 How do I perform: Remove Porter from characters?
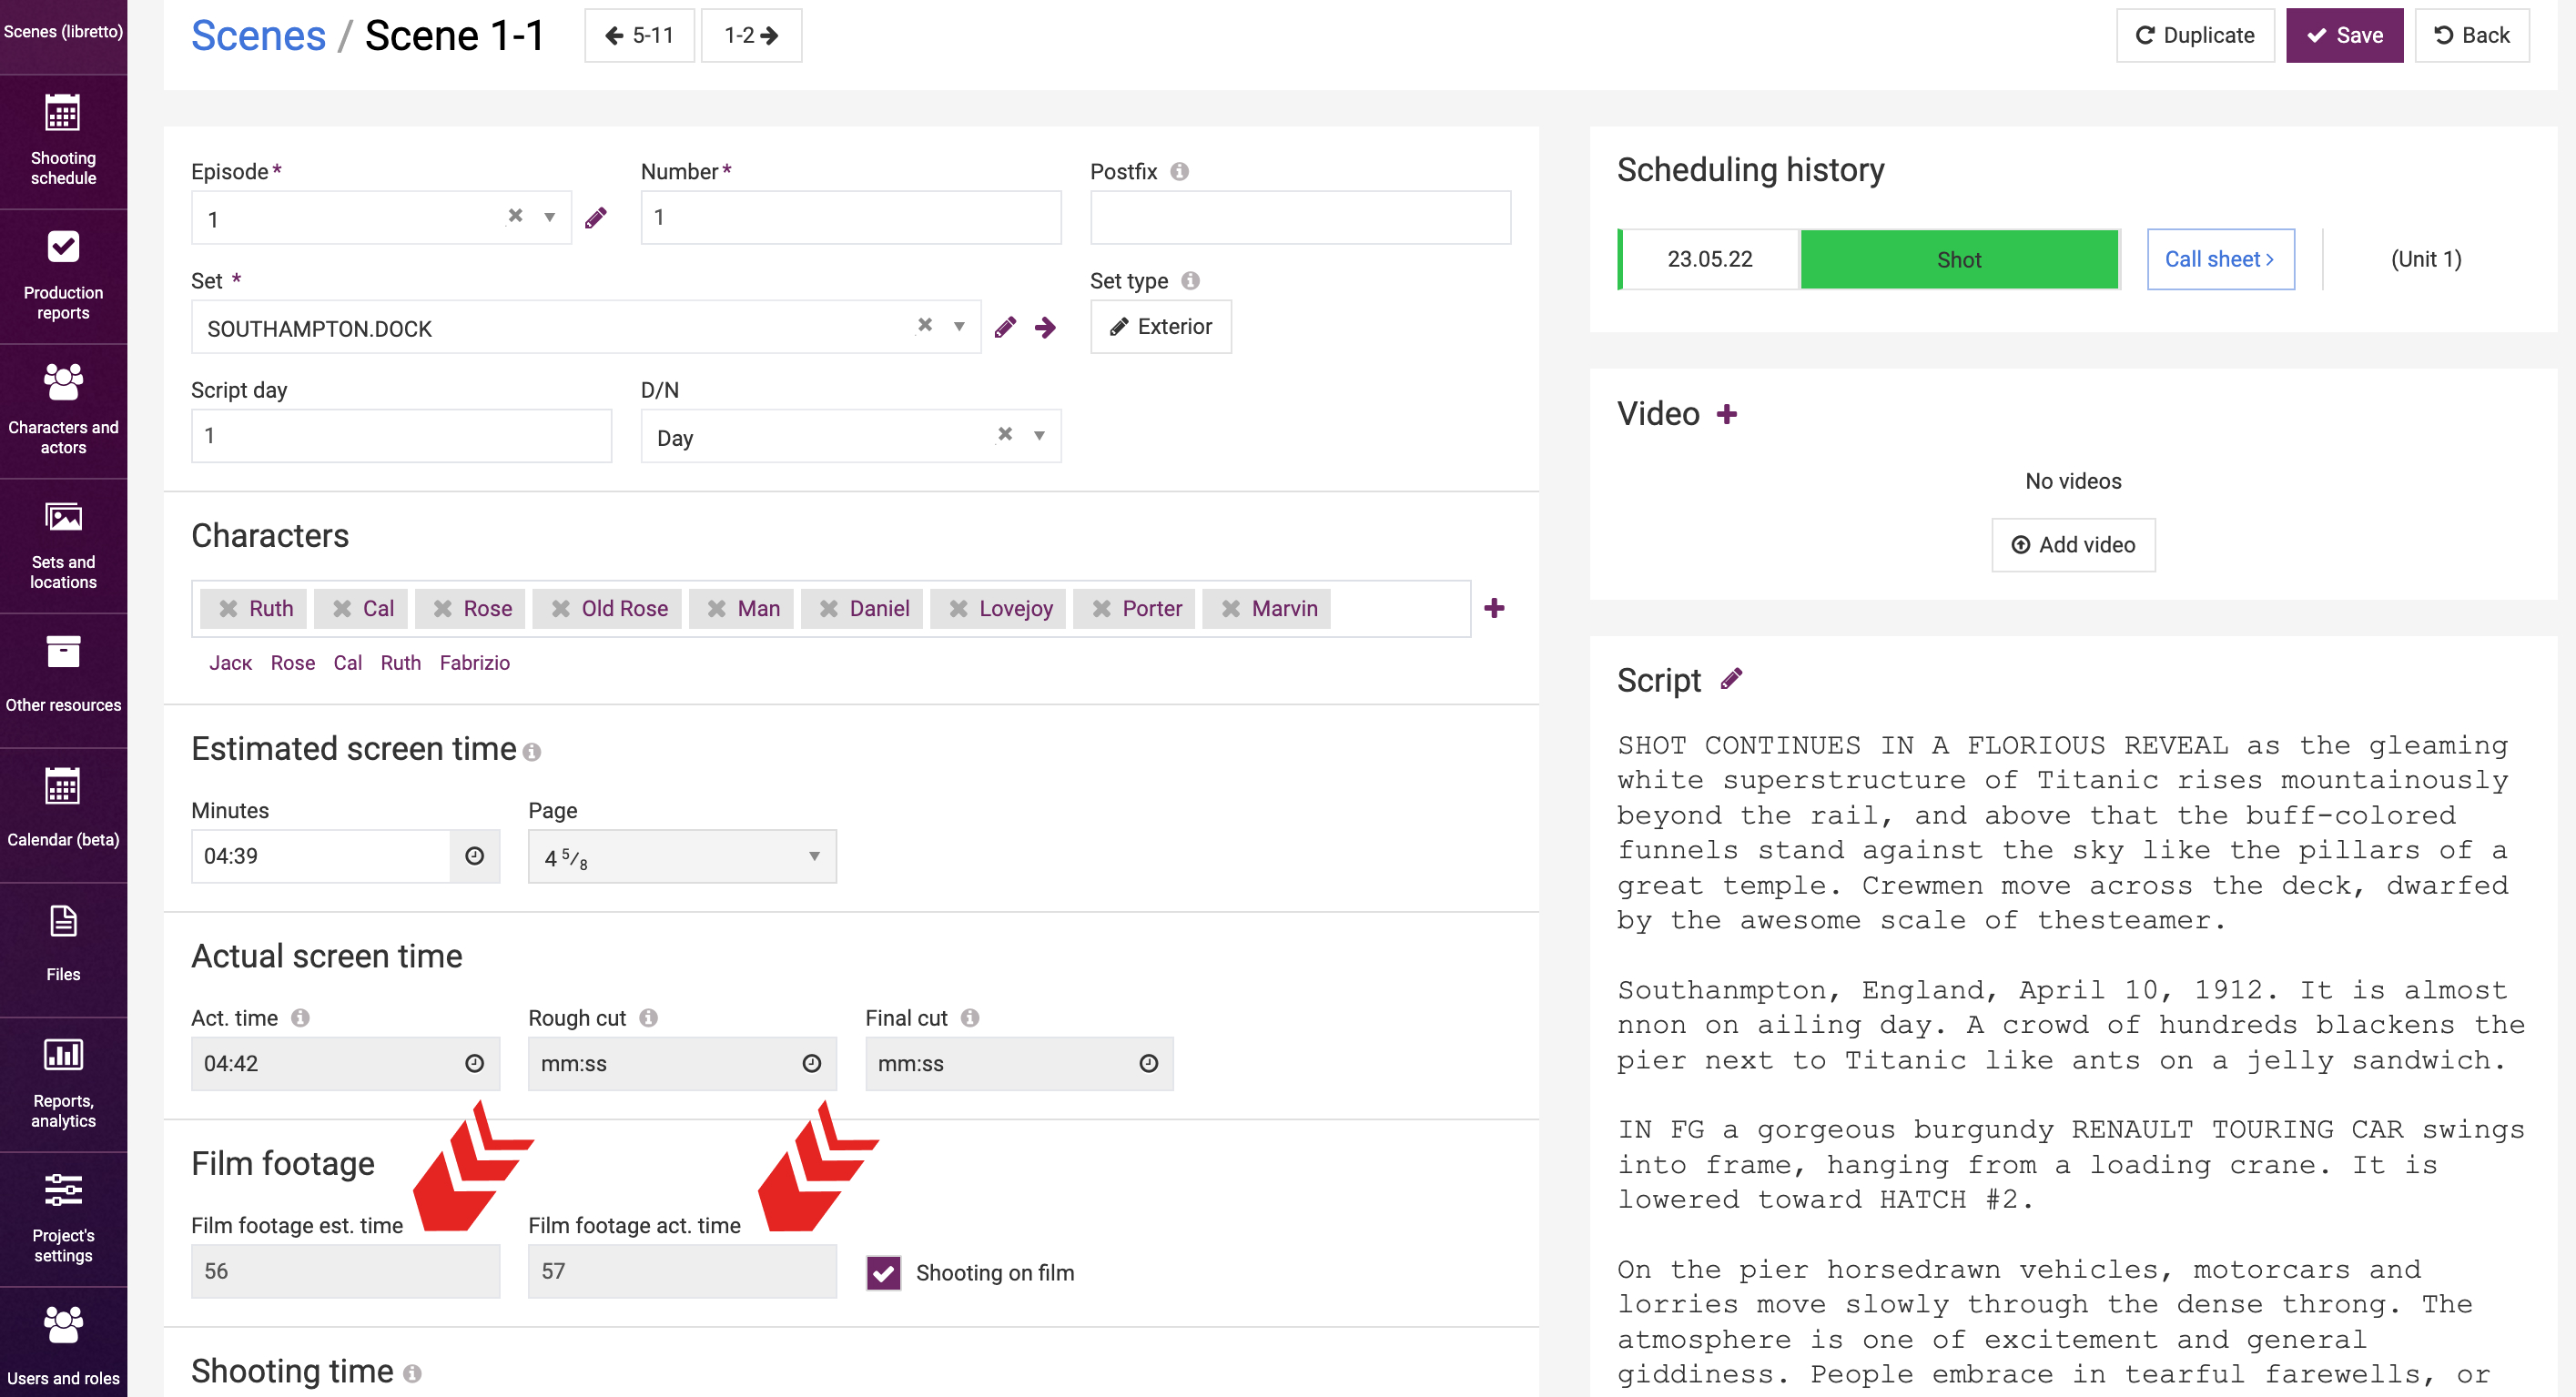tap(1102, 608)
